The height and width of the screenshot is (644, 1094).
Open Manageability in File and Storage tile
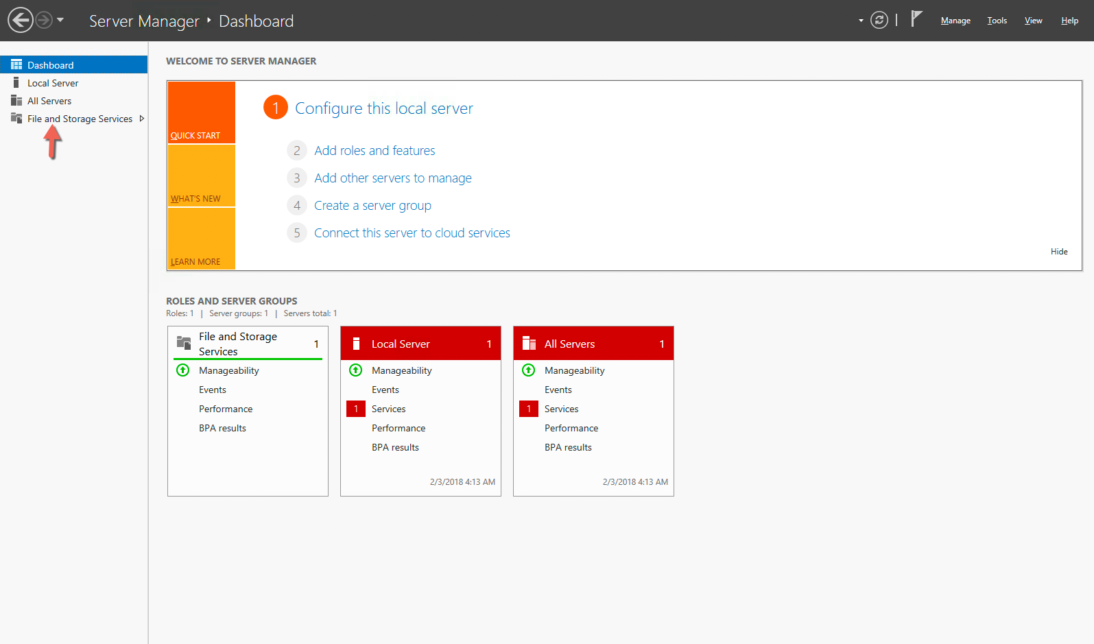[229, 370]
